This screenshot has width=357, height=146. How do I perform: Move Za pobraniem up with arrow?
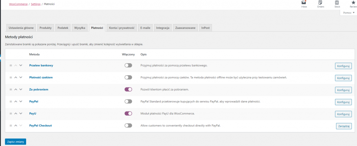point(16,90)
